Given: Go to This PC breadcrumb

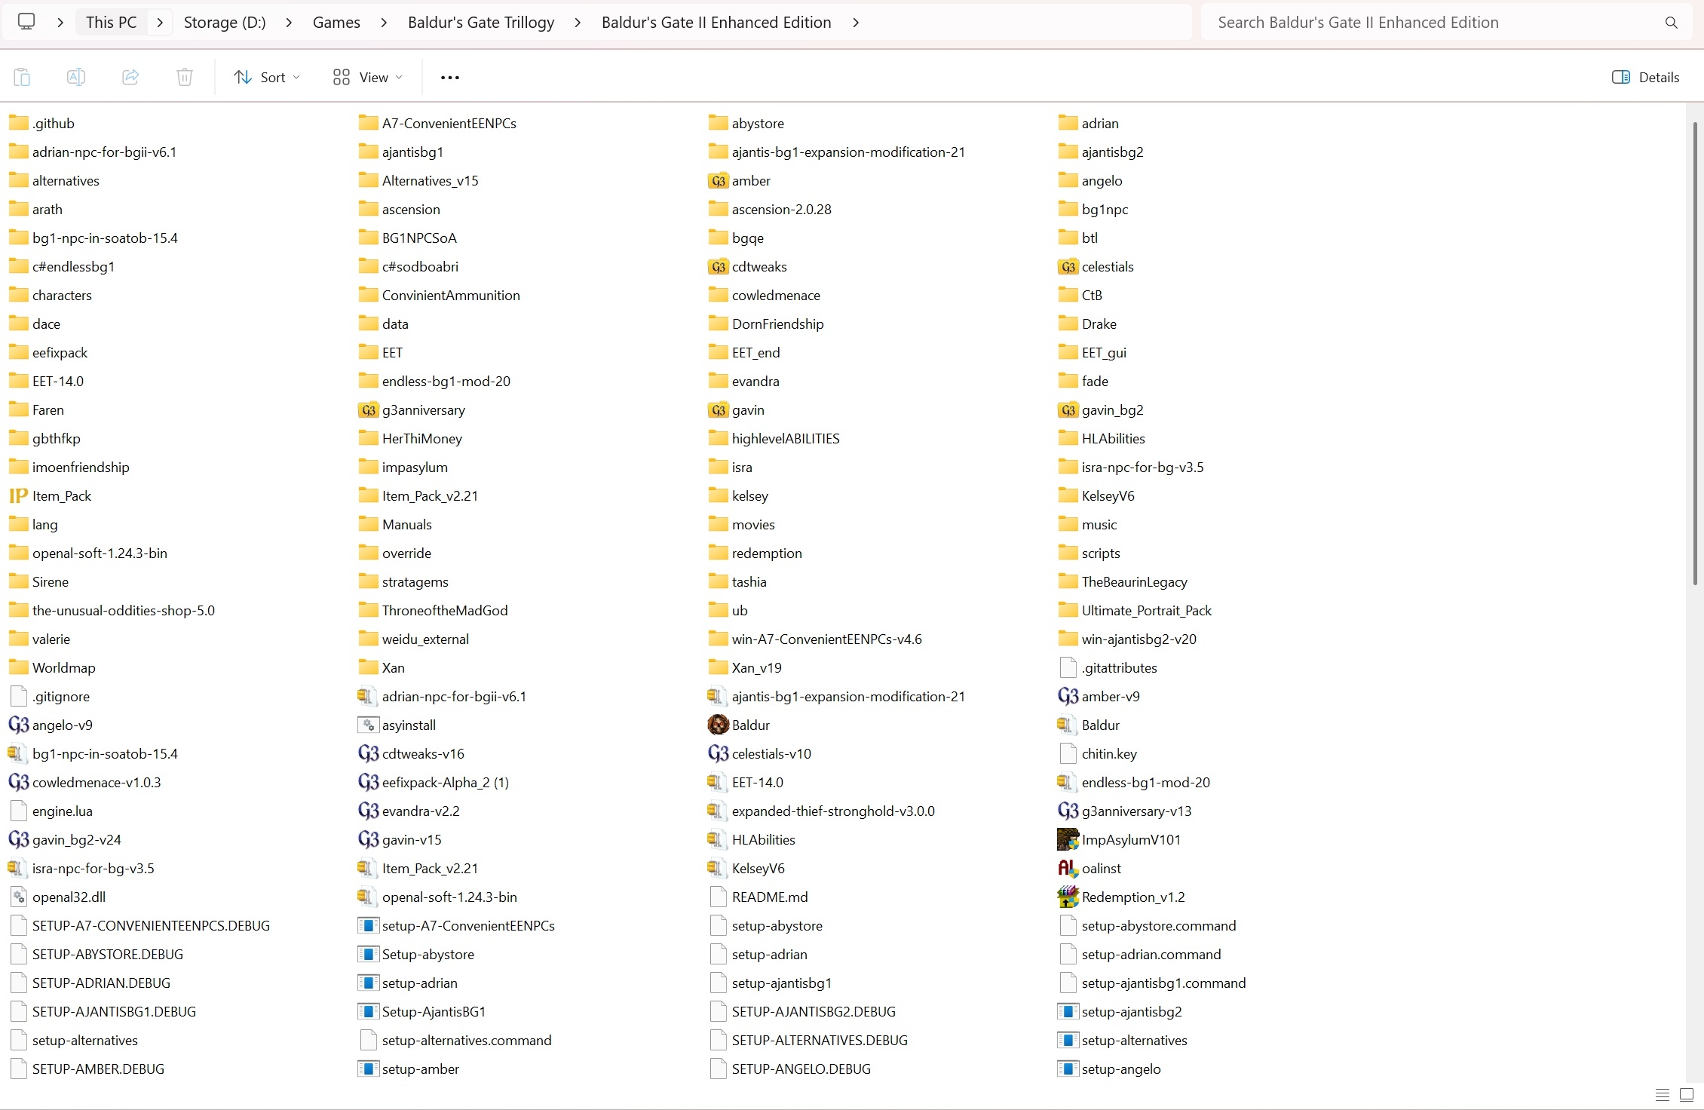Looking at the screenshot, I should pos(112,23).
